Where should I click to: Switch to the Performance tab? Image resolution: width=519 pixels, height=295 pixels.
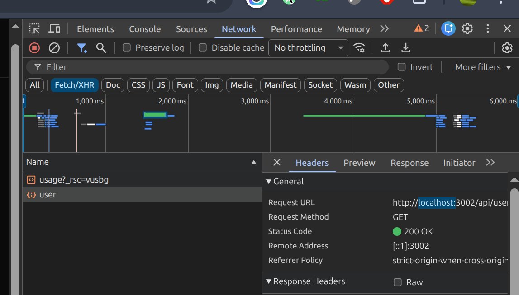pyautogui.click(x=296, y=29)
